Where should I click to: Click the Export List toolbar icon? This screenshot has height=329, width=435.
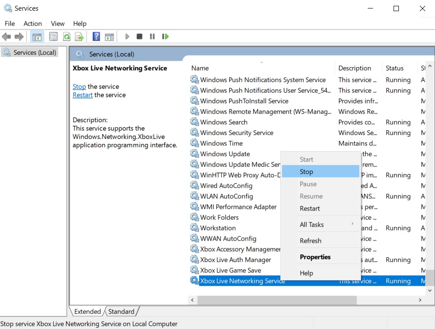79,37
